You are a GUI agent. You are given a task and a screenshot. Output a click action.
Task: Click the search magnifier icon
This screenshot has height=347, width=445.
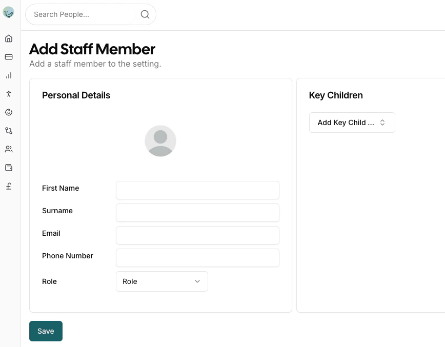coord(145,14)
